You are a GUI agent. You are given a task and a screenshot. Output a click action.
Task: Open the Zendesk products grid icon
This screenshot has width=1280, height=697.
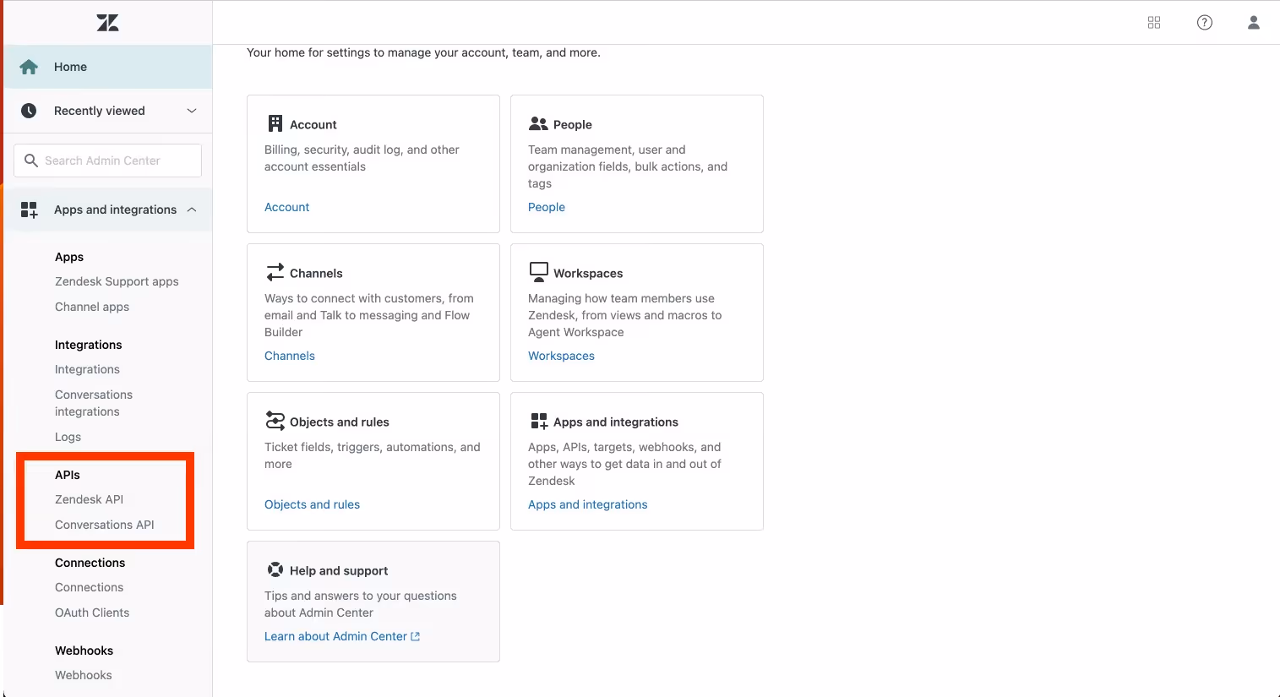[1154, 23]
